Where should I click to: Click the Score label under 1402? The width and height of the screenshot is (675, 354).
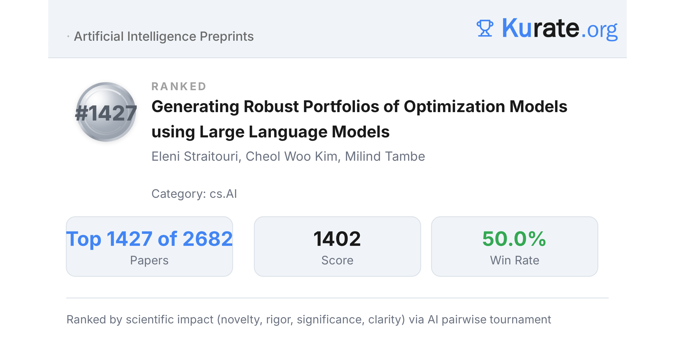(x=337, y=260)
